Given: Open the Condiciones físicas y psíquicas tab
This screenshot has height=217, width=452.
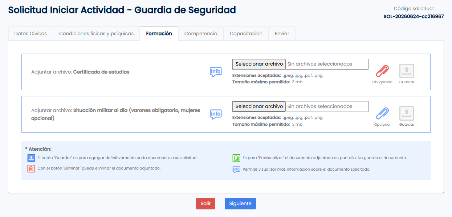Looking at the screenshot, I should pyautogui.click(x=96, y=33).
